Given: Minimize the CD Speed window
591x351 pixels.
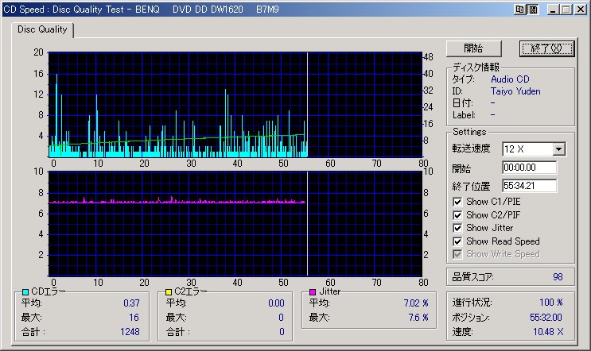Looking at the screenshot, I should pos(552,10).
